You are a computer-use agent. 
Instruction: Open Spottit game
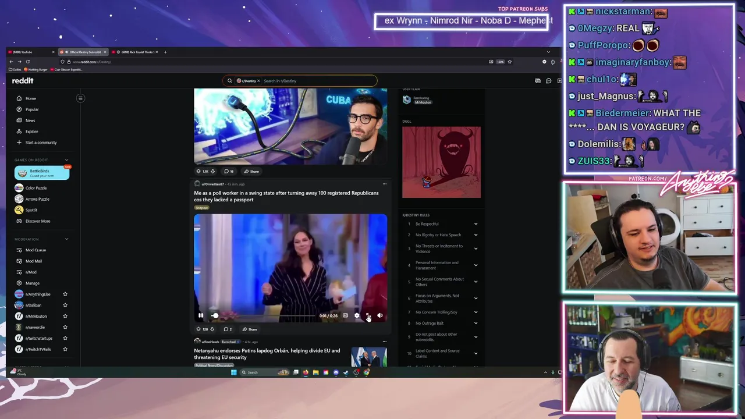(27, 210)
